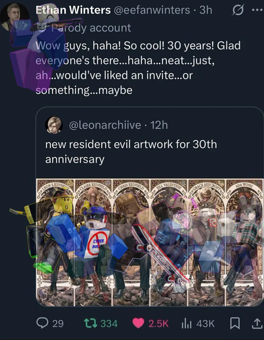
Task: Like the tweet with the heart icon
Action: pyautogui.click(x=138, y=323)
